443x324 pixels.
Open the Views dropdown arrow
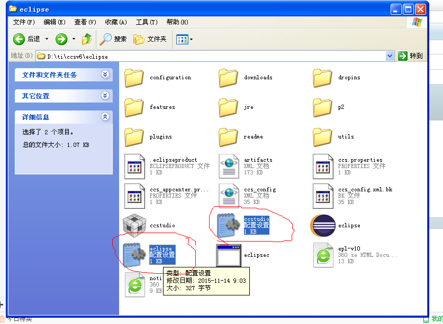coord(191,39)
